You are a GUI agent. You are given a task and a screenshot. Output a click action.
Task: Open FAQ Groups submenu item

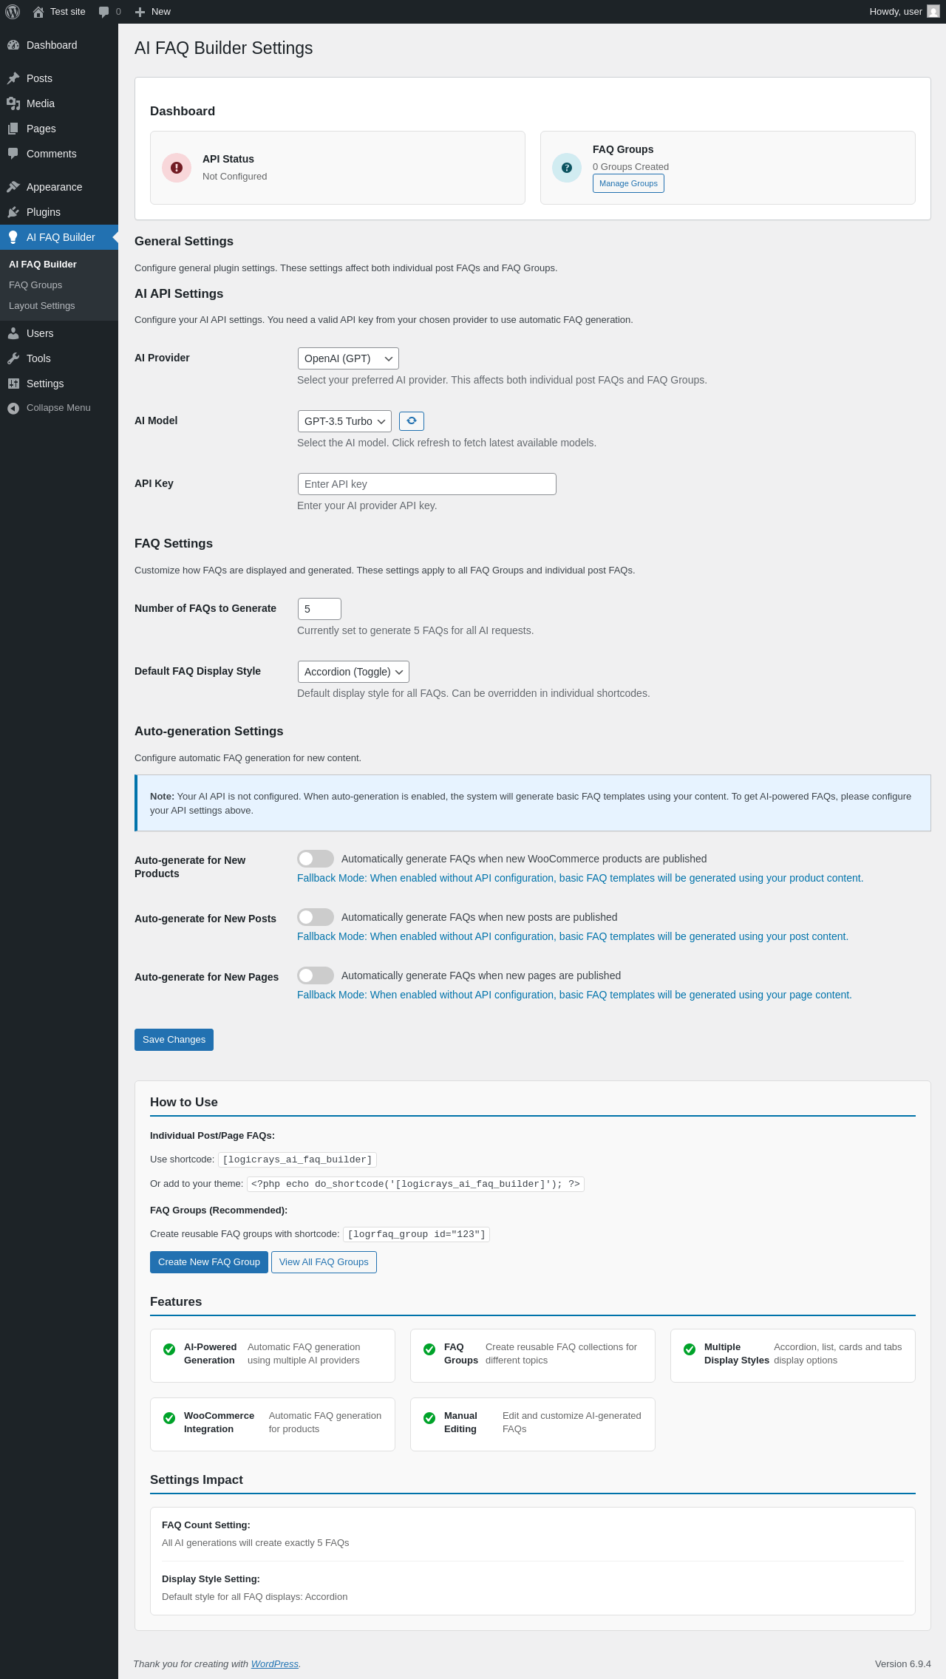tap(35, 285)
